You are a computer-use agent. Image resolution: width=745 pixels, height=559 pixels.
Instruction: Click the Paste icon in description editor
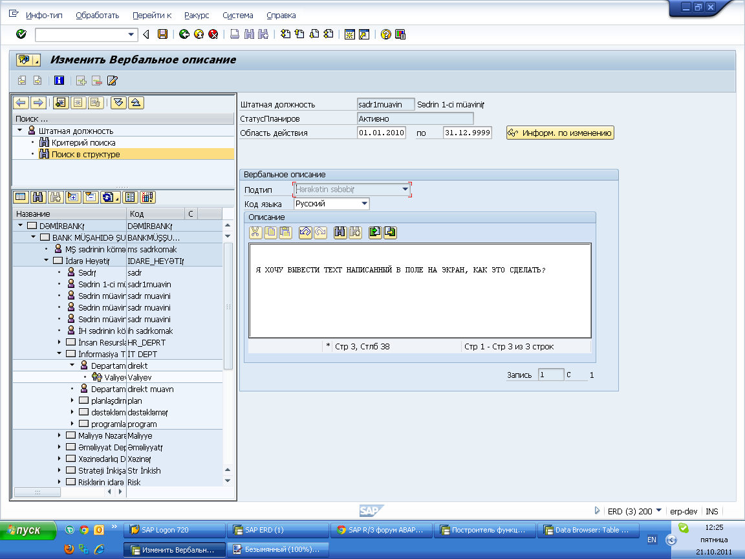click(285, 232)
